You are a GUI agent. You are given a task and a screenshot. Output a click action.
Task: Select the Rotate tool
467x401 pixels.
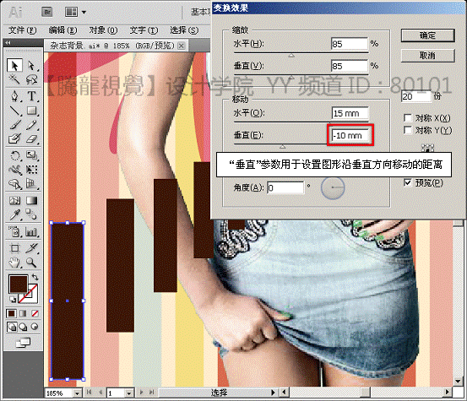pyautogui.click(x=14, y=155)
